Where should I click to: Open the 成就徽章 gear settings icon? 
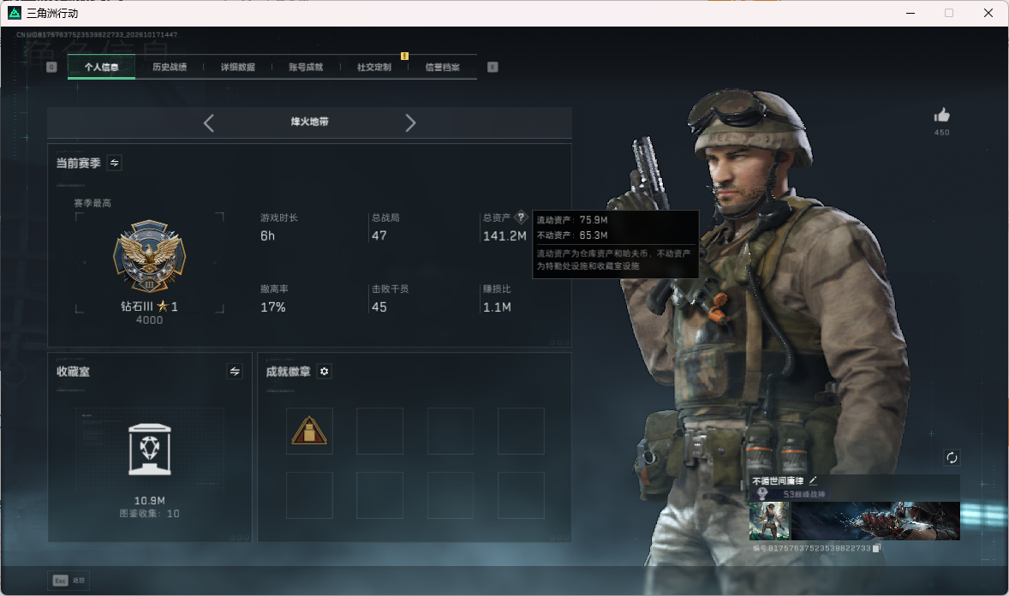325,372
